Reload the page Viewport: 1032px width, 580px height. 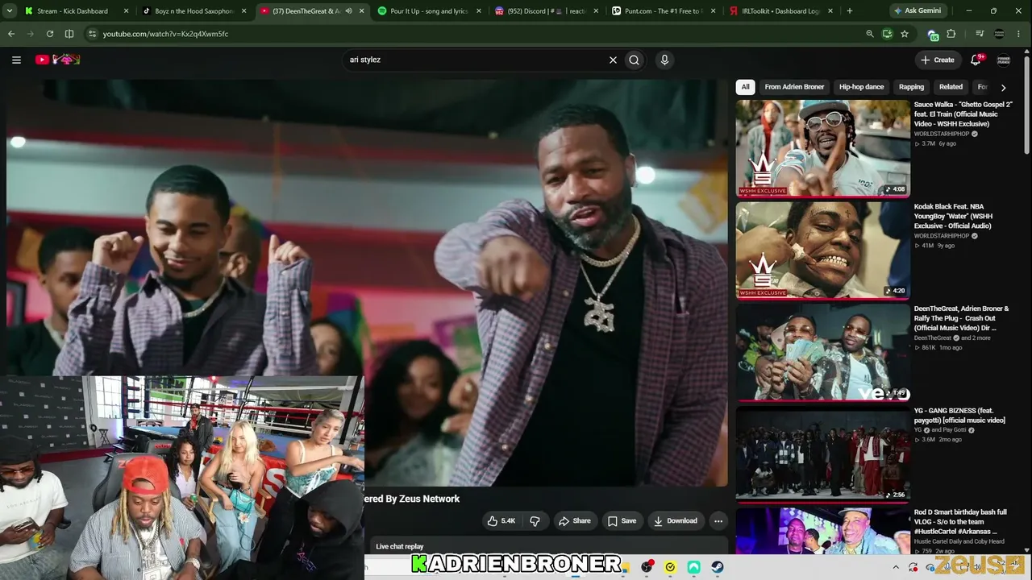[x=50, y=34]
